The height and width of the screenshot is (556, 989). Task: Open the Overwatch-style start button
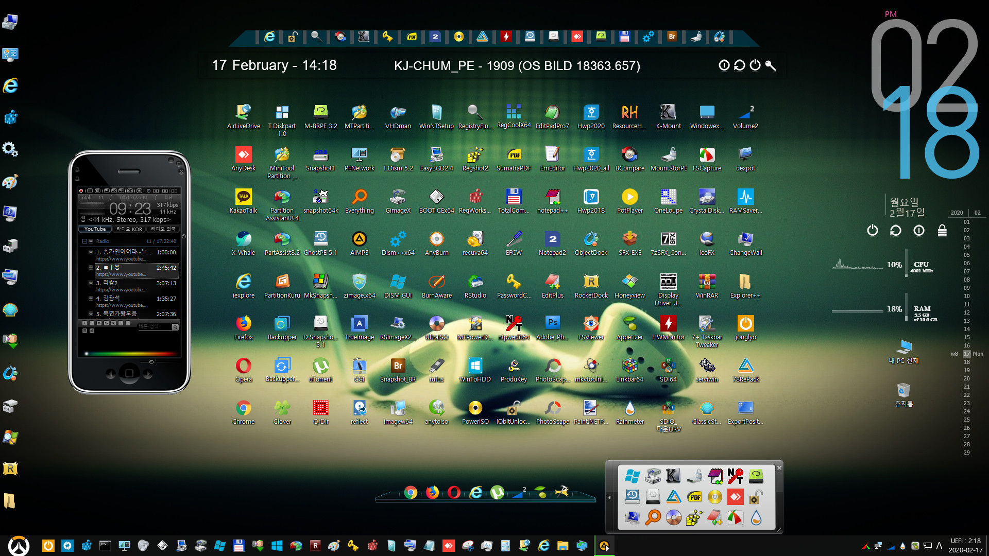point(19,545)
